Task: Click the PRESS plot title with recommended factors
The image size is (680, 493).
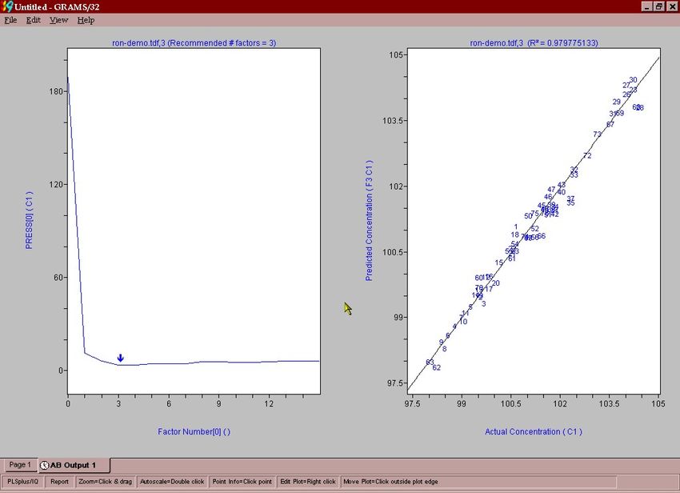Action: coord(194,43)
